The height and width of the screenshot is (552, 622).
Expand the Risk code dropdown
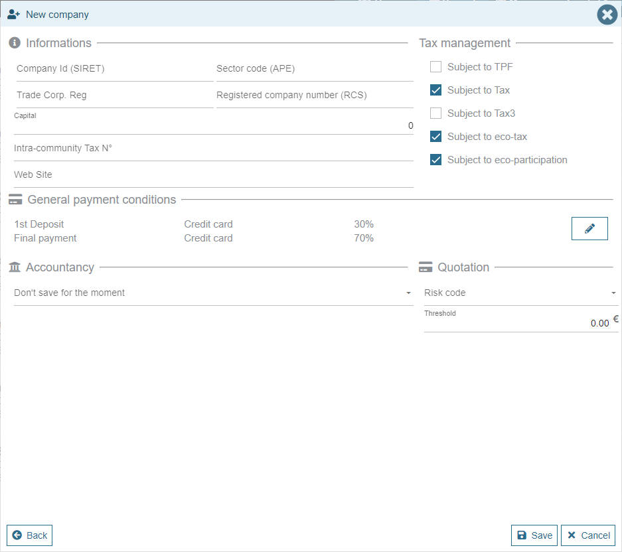(520, 293)
